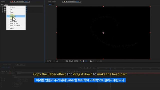Select the Effect Controls Saber tab
This screenshot has width=160, height=90.
point(22,1)
